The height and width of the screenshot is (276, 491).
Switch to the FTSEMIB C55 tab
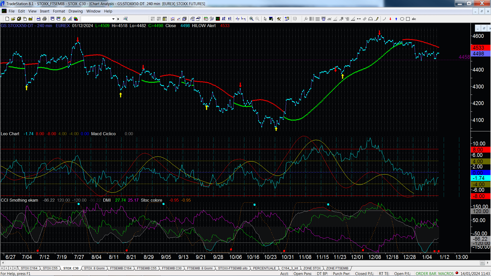tap(147, 268)
